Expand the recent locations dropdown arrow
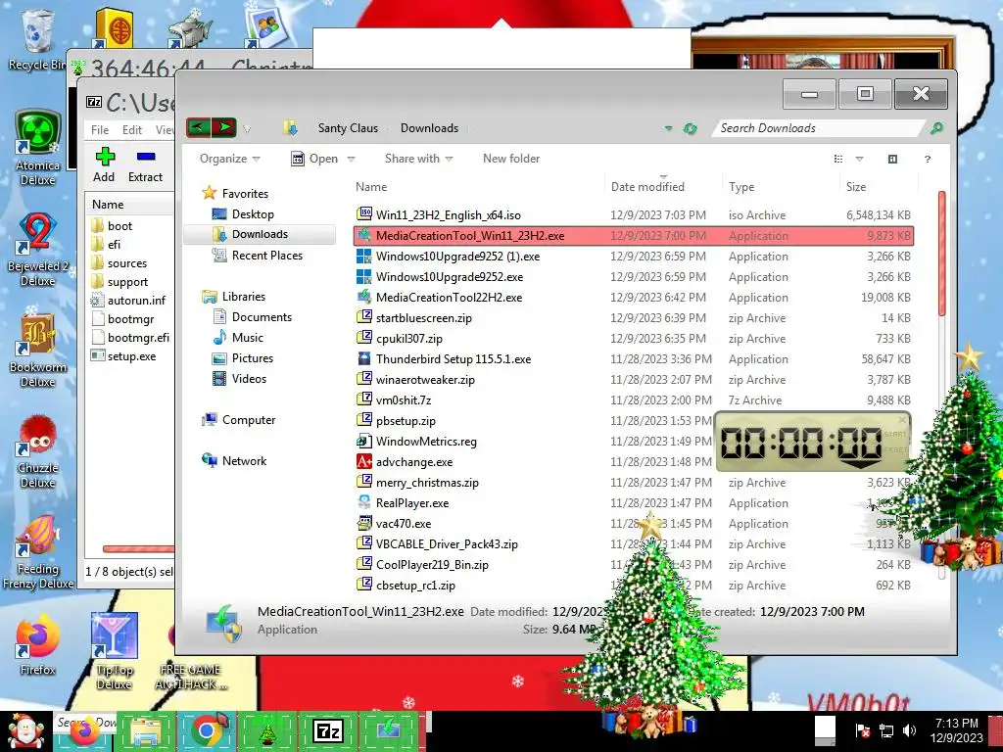This screenshot has width=1003, height=752. point(247,129)
